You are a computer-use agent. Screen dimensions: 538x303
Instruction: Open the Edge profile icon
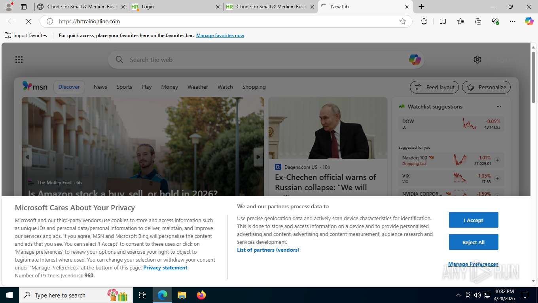9,7
